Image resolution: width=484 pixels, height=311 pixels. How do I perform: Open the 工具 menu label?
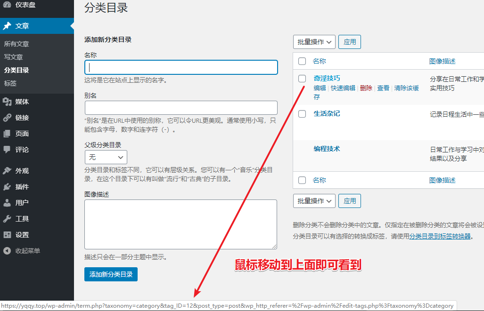22,219
